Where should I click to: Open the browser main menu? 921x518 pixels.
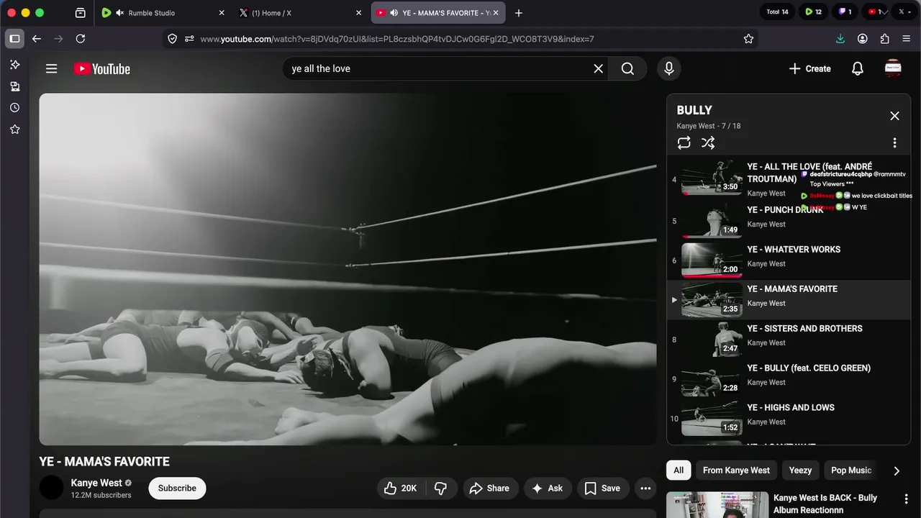(906, 39)
